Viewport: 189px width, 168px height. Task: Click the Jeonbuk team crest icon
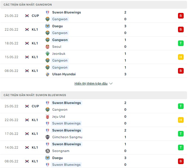(48, 54)
